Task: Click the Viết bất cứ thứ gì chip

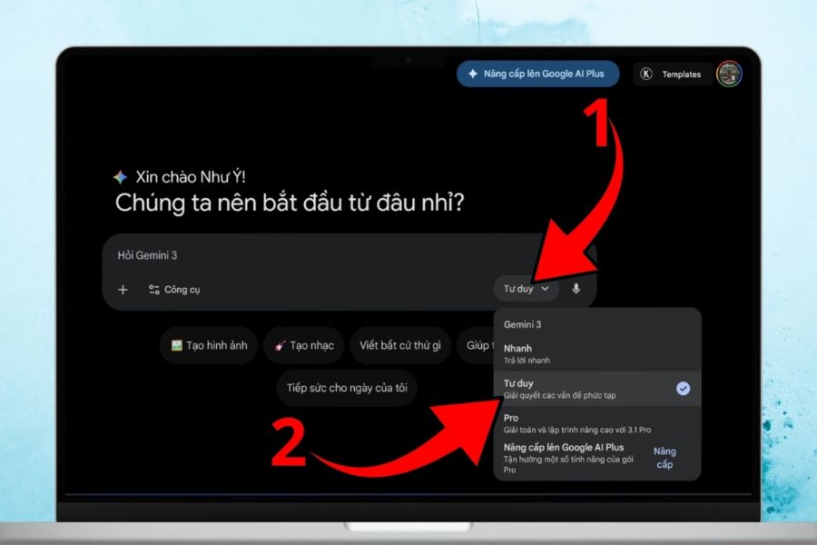Action: click(399, 345)
